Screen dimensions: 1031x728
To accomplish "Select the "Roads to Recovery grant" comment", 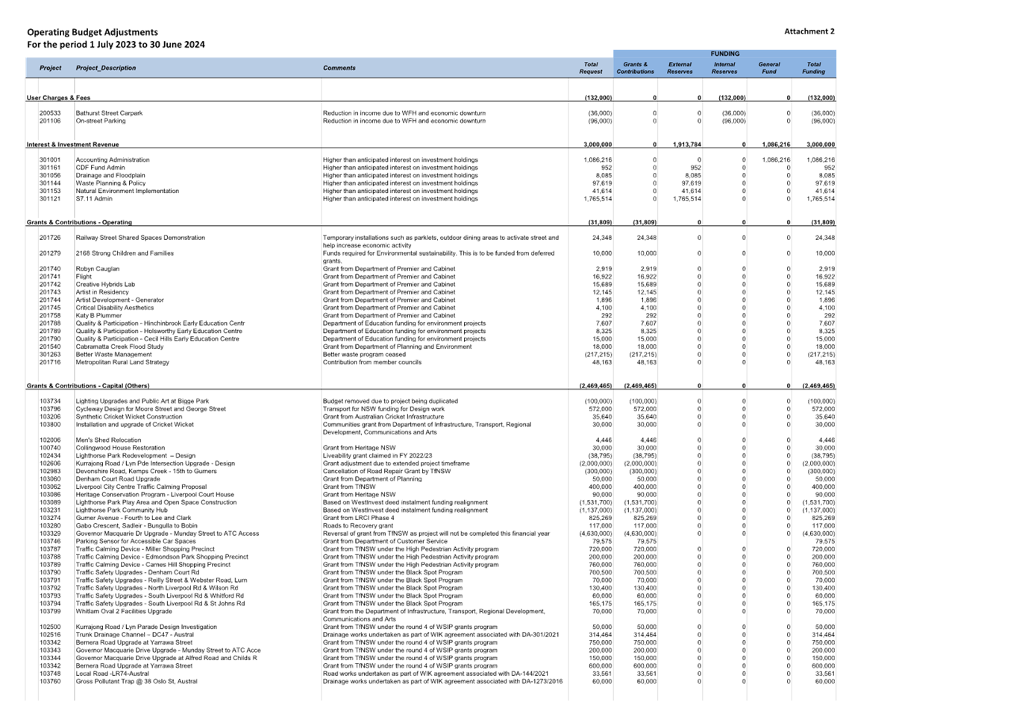I will click(x=357, y=526).
